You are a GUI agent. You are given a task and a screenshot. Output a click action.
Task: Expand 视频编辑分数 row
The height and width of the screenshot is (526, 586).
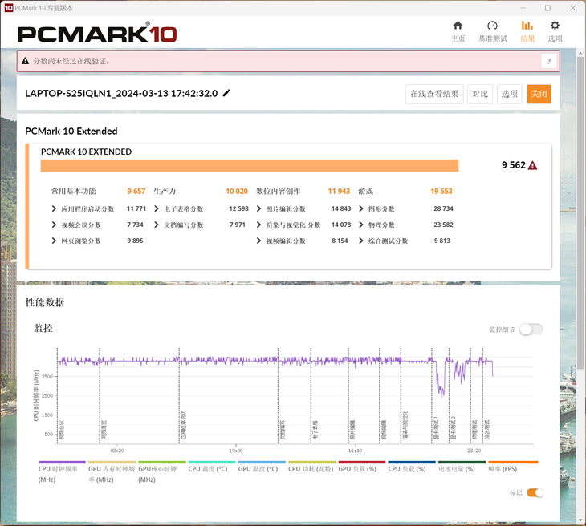coord(258,241)
